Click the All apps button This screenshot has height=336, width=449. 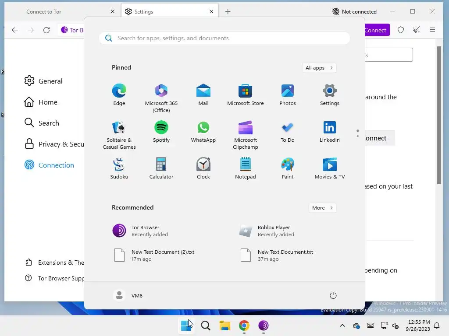click(319, 68)
